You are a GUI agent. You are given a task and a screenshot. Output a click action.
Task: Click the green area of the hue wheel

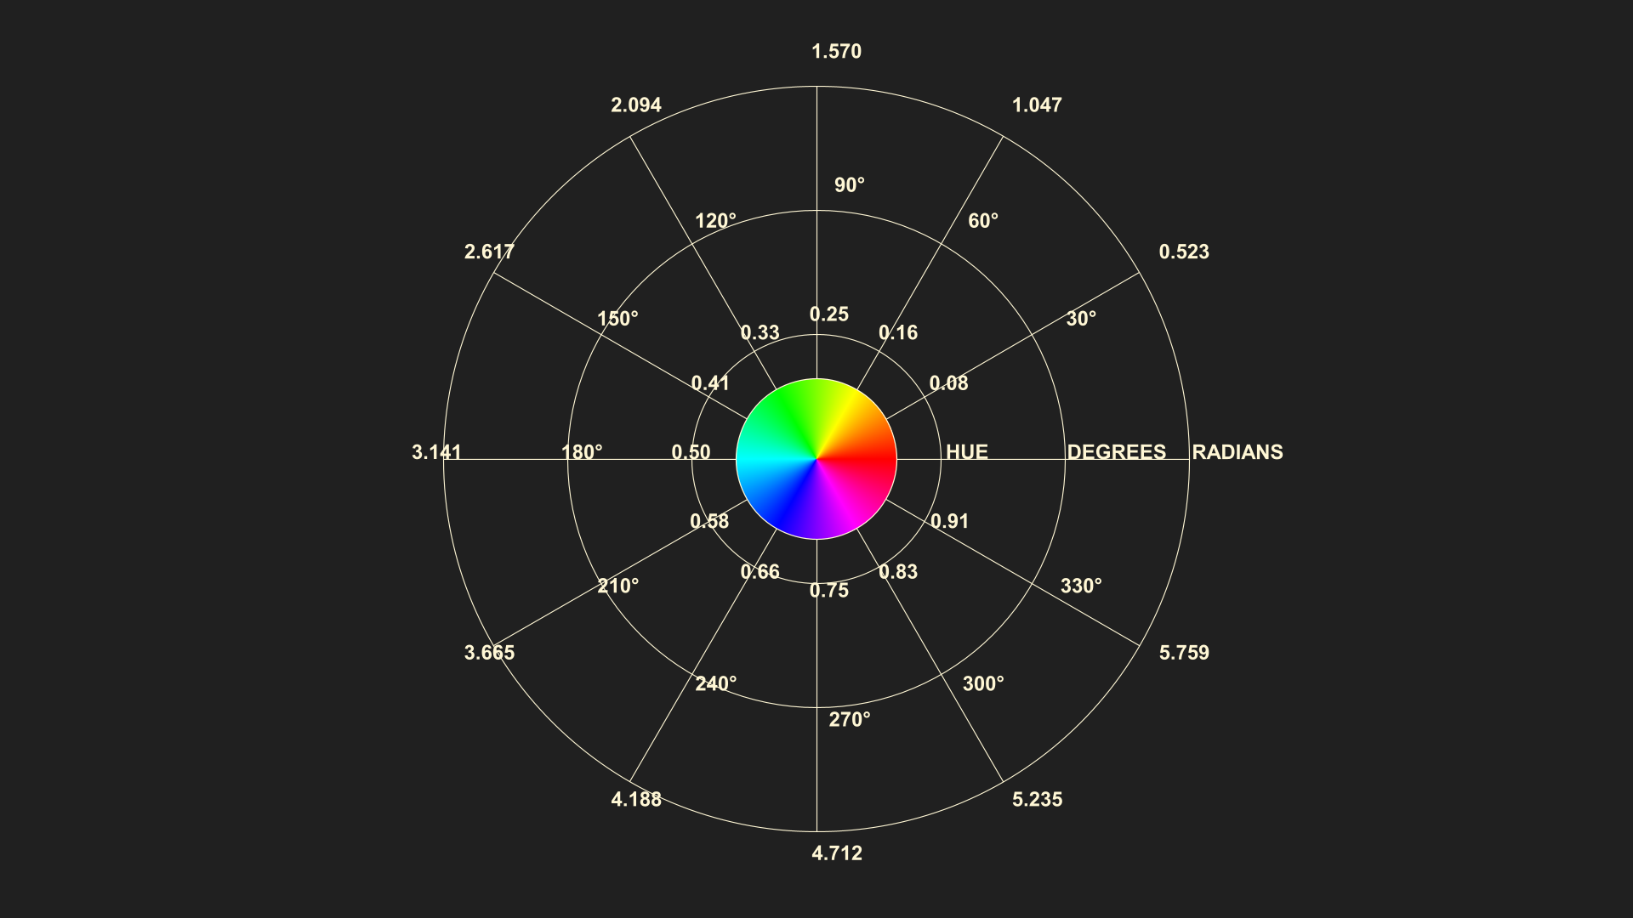[791, 415]
